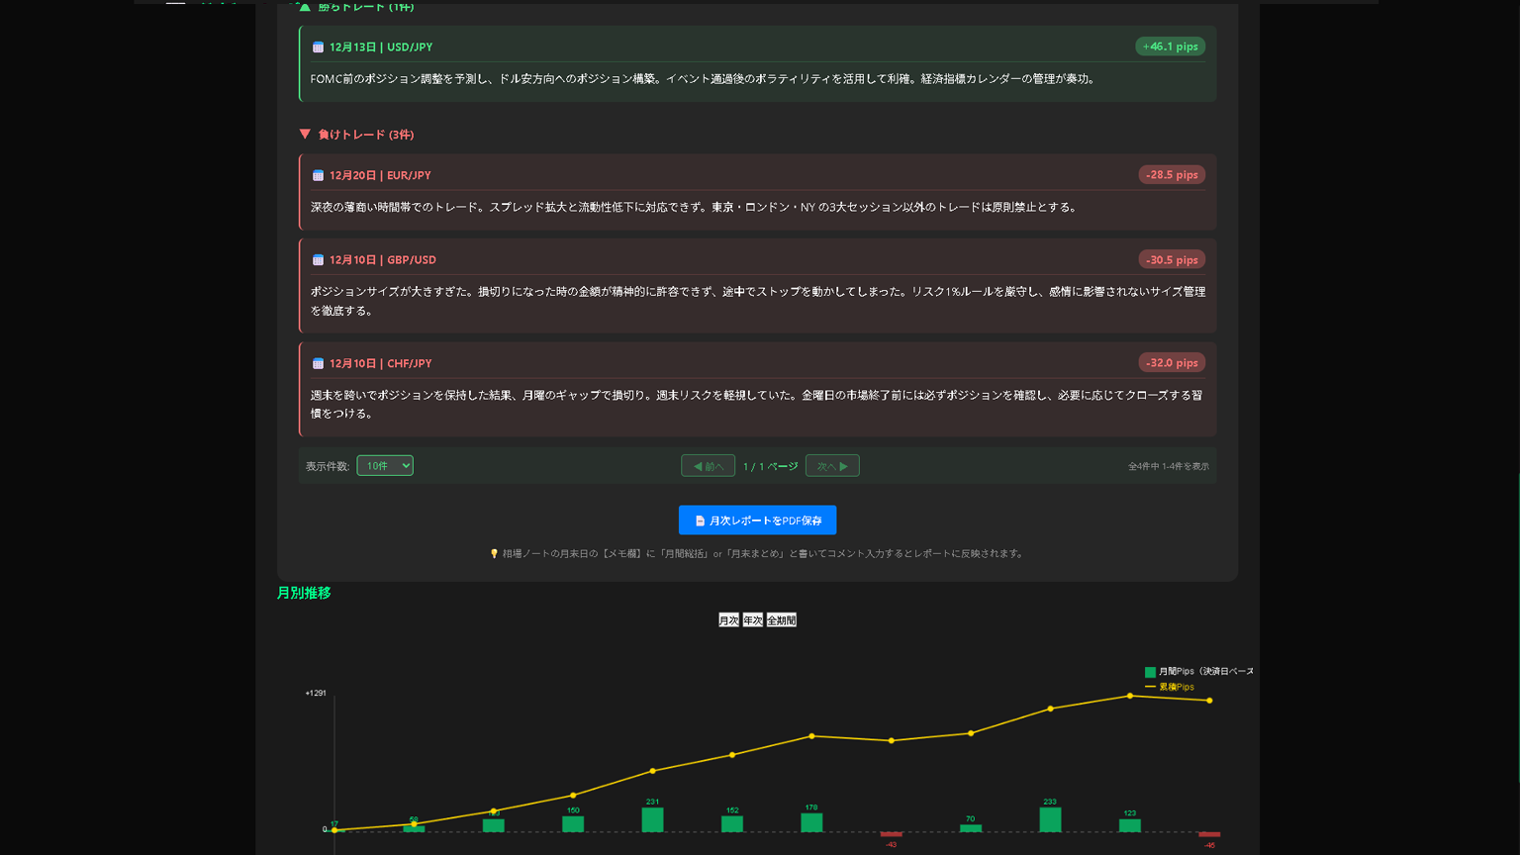Viewport: 1520px width, 855px height.
Task: Click the -32.0 pips badge
Action: point(1171,363)
